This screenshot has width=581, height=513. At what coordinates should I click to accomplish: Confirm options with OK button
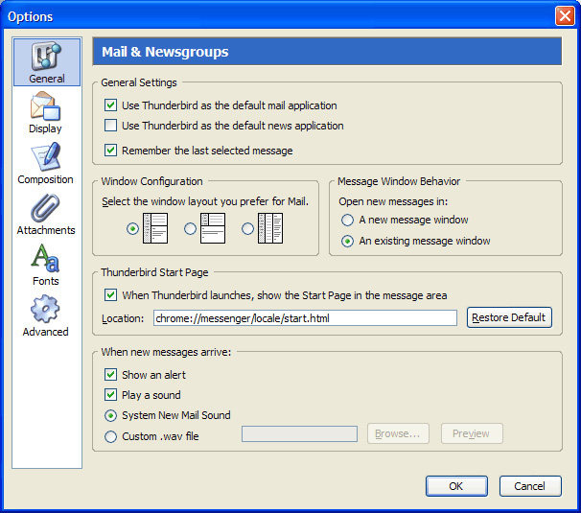tap(456, 486)
